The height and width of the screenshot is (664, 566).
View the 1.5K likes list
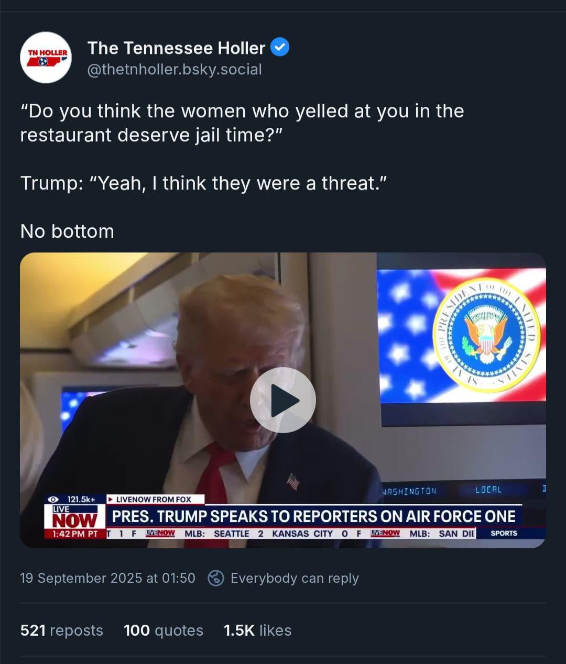[x=257, y=630]
